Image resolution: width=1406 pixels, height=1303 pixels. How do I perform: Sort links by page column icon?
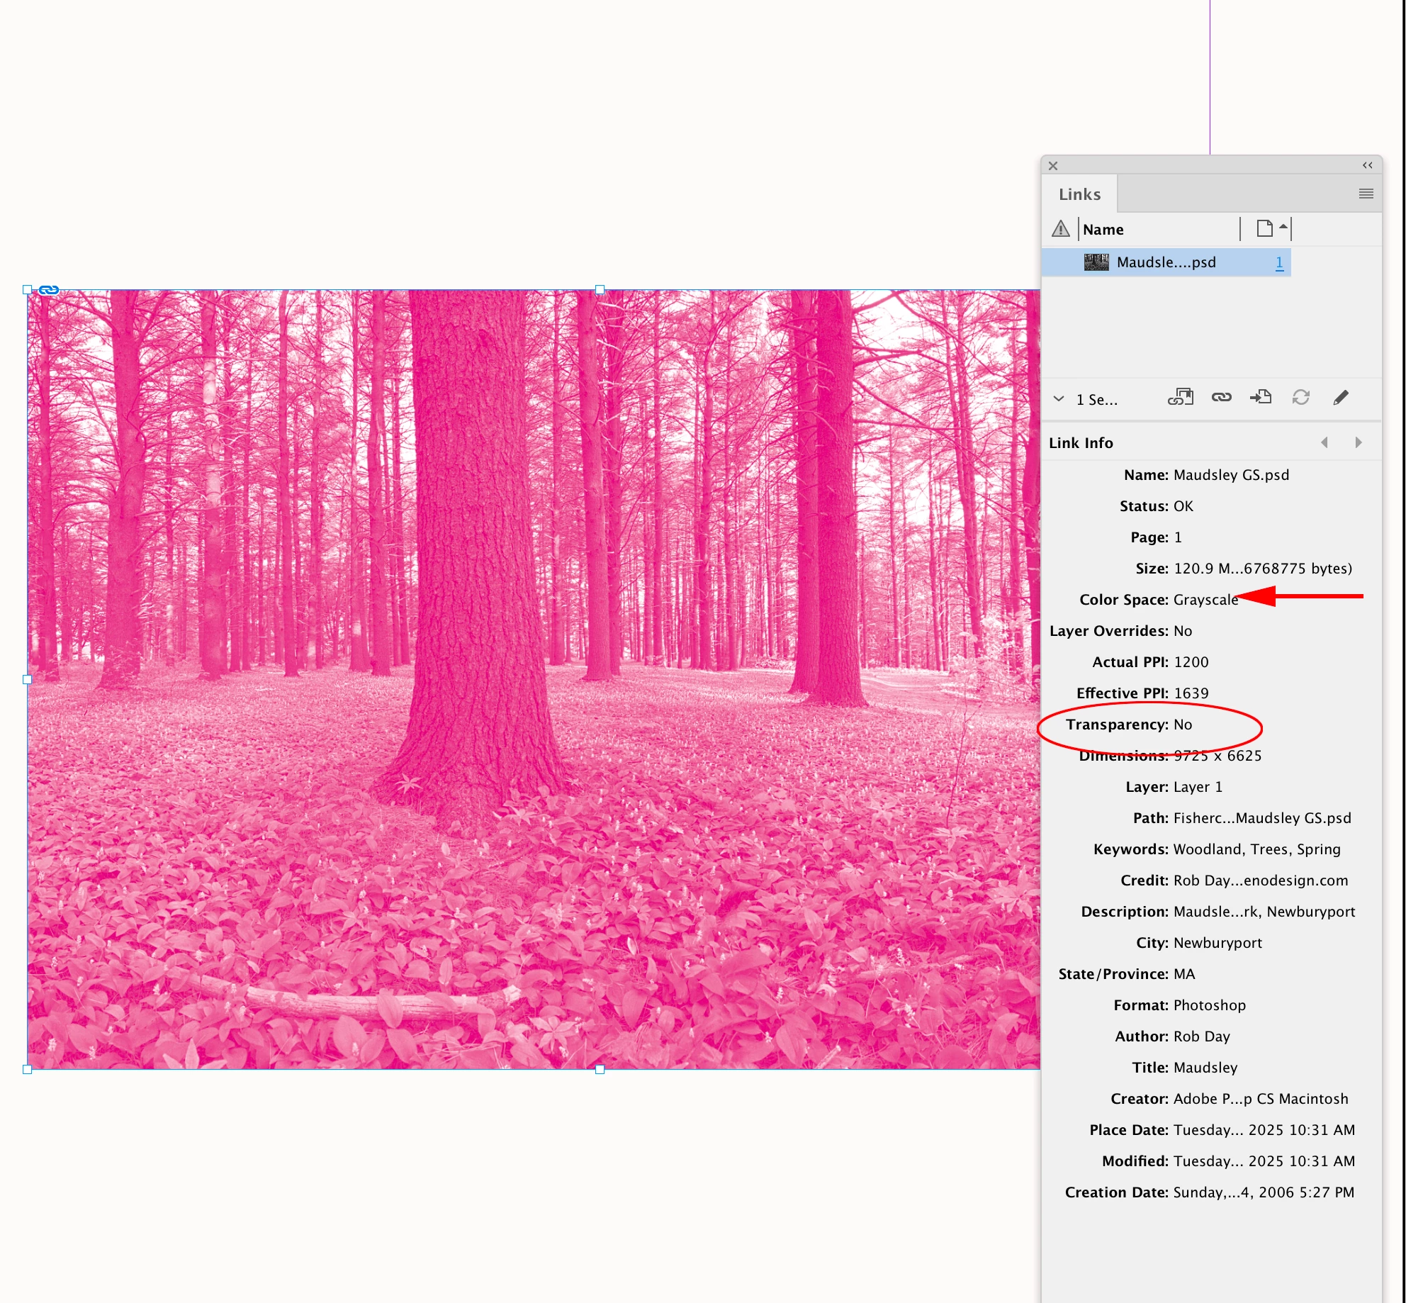pyautogui.click(x=1265, y=229)
